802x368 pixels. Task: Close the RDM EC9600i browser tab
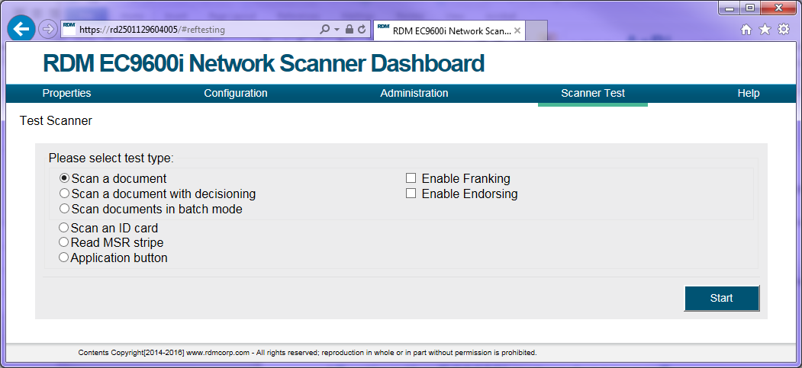point(517,30)
